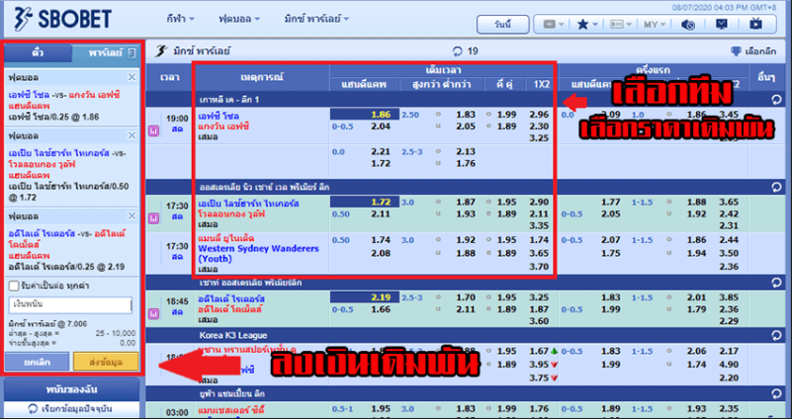The height and width of the screenshot is (419, 792).
Task: Refresh UEFA Champions League section
Action: click(x=776, y=393)
